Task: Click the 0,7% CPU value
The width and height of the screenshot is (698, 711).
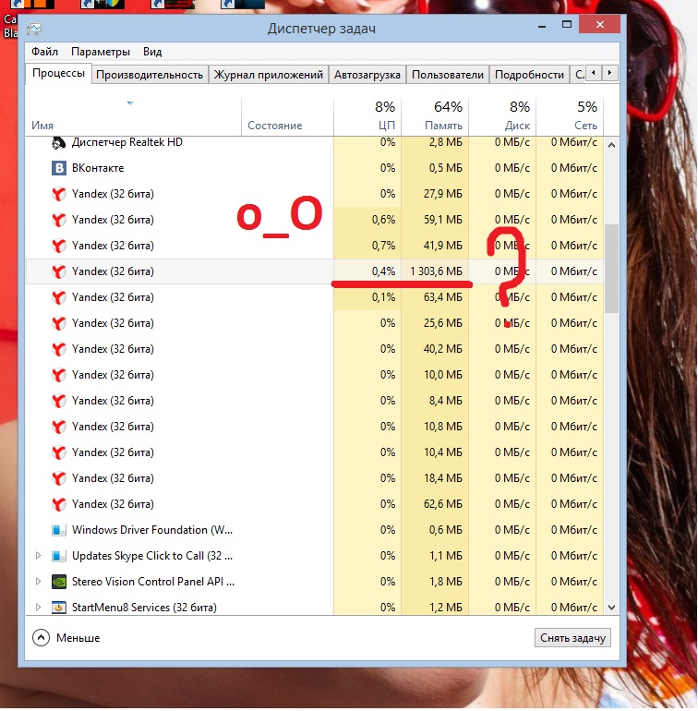Action: [384, 246]
